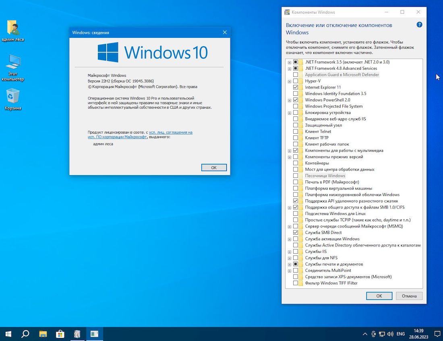Expand the Hyper-V tree node
Viewport: 443px width, 341px height.
tap(289, 81)
